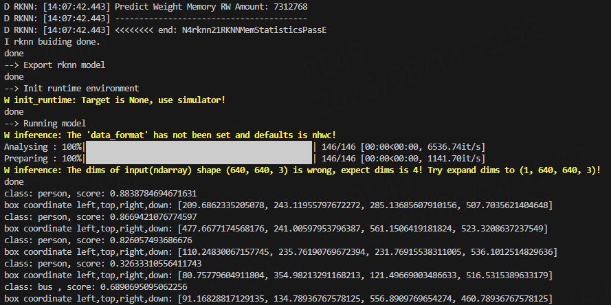Click the '6536.74it/s' rate text
The image size is (611, 305).
456,147
